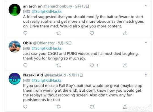The width and height of the screenshot is (153, 112).
Task: Share Obie's tweet
Action: (125, 65)
